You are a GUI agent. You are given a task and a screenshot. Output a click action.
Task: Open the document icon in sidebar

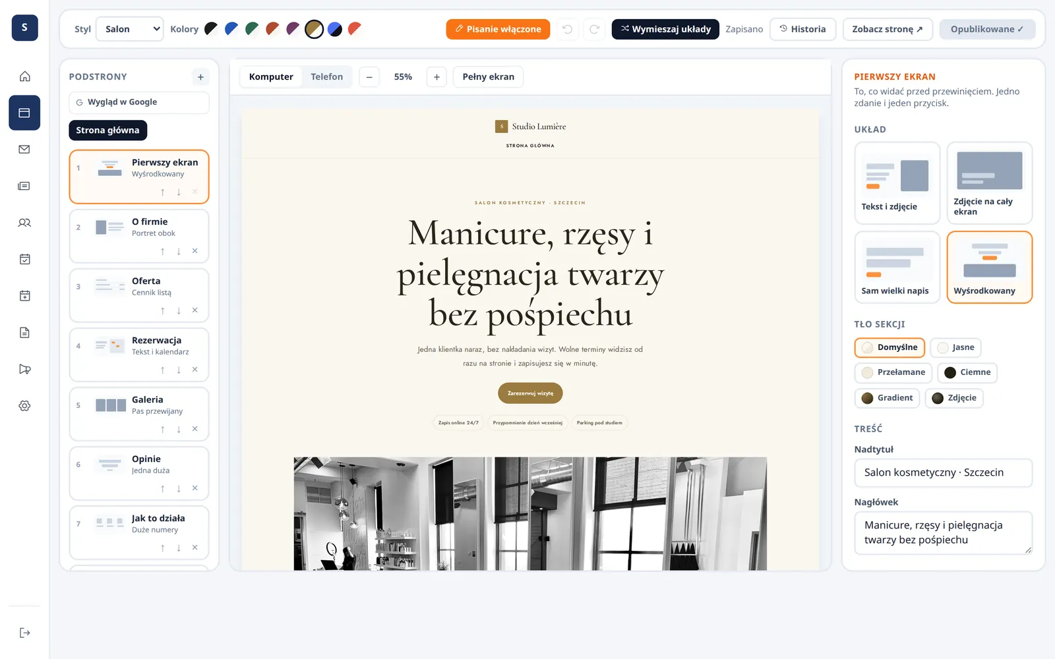point(24,333)
